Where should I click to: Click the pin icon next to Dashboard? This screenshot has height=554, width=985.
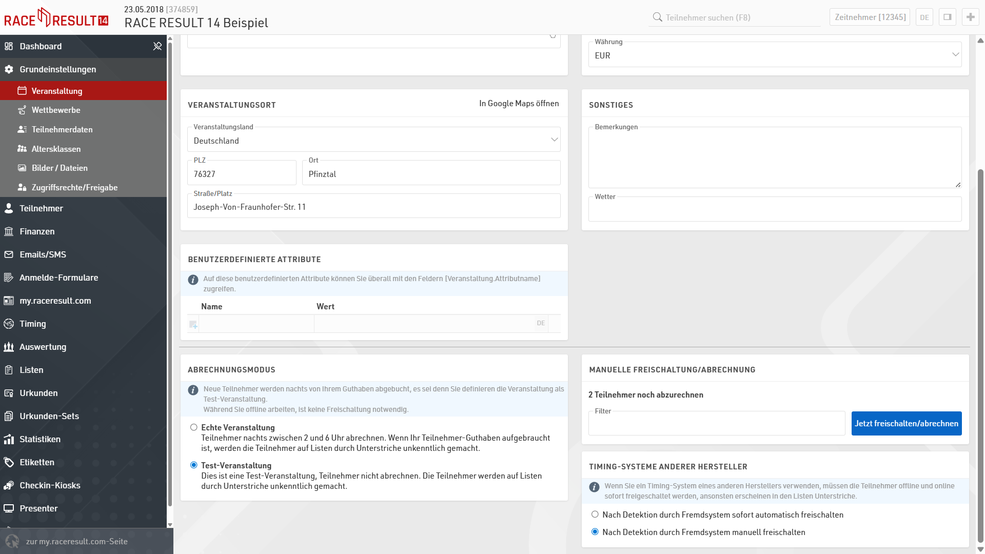click(157, 46)
